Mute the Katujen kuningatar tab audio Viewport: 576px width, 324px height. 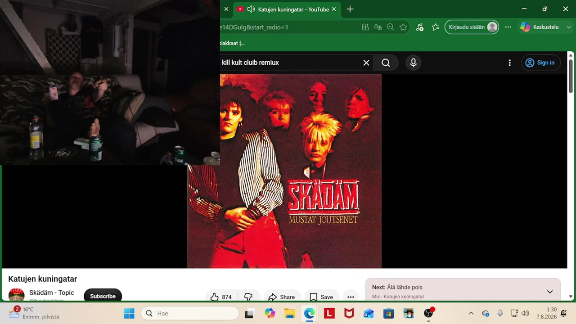251,9
